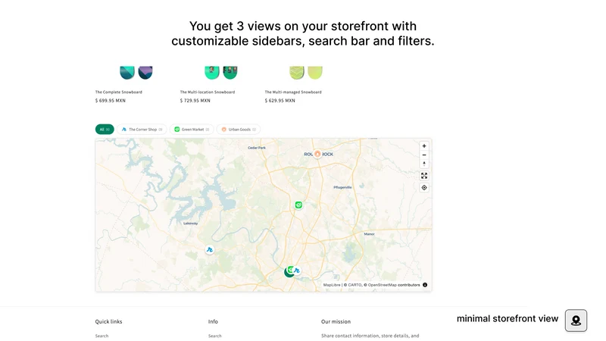The image size is (606, 341).
Task: Click the Lakeway map label
Action: pos(191,224)
